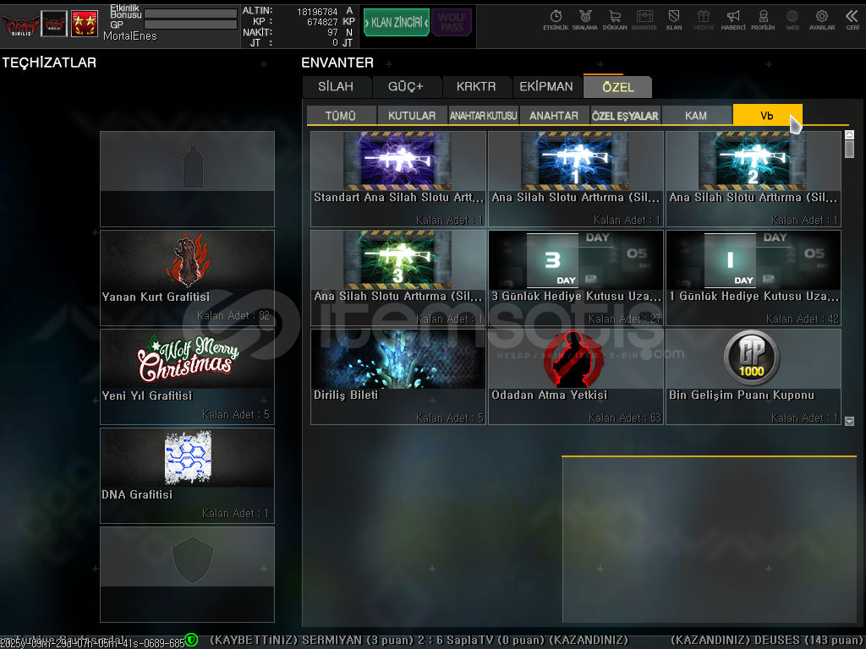Select the Odadan Atma Yetkisi item

(576, 377)
